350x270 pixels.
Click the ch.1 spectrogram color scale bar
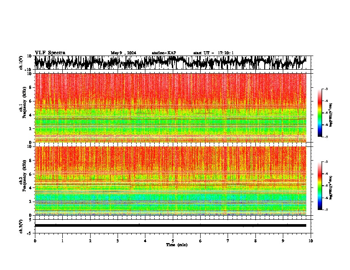click(320, 112)
